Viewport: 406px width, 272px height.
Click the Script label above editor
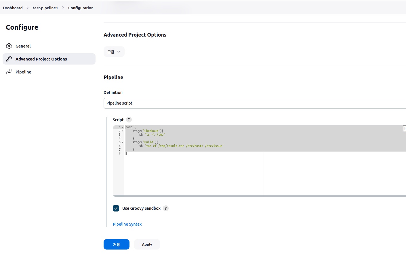118,120
